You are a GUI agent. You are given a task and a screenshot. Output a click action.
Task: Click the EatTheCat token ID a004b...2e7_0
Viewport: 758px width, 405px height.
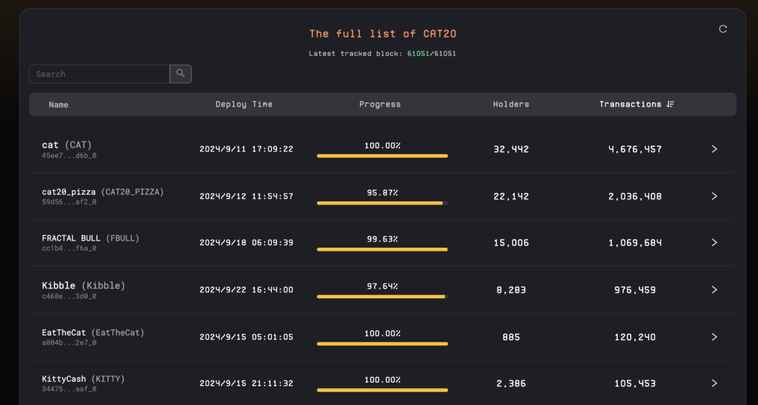(69, 343)
